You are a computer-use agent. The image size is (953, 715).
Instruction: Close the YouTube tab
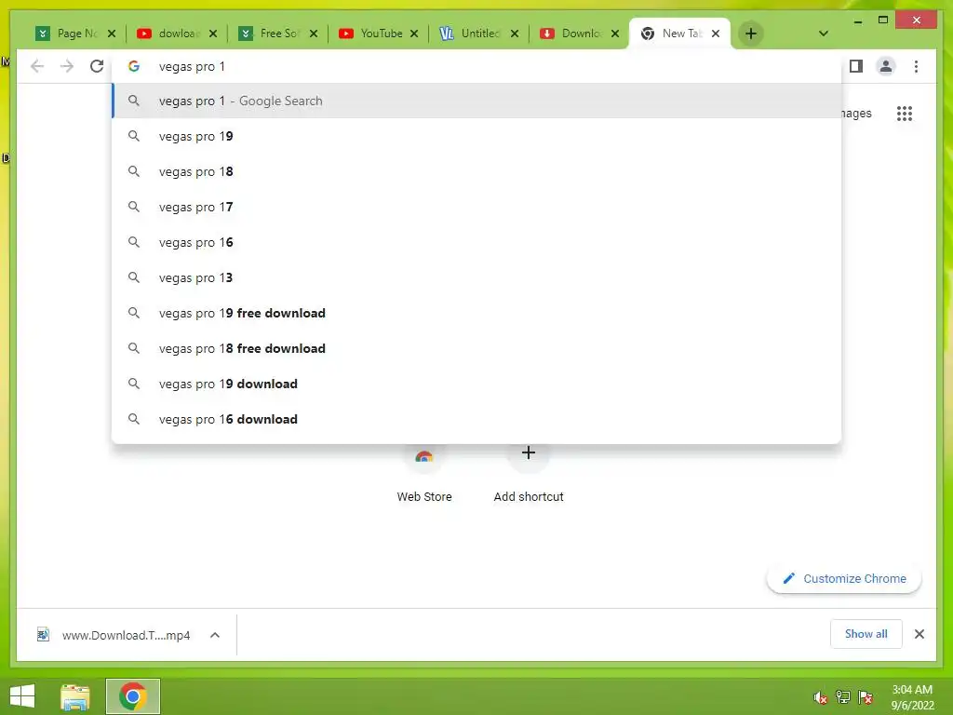pyautogui.click(x=414, y=34)
